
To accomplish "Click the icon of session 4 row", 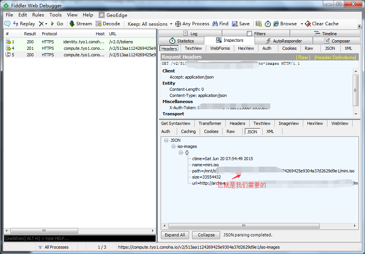I will coord(8,48).
